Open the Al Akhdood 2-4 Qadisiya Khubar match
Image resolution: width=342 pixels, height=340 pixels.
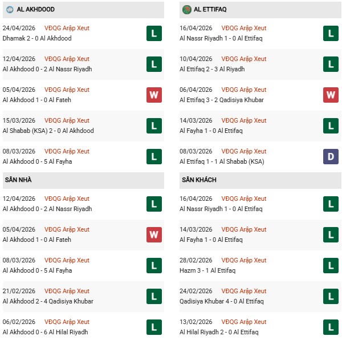pos(48,301)
